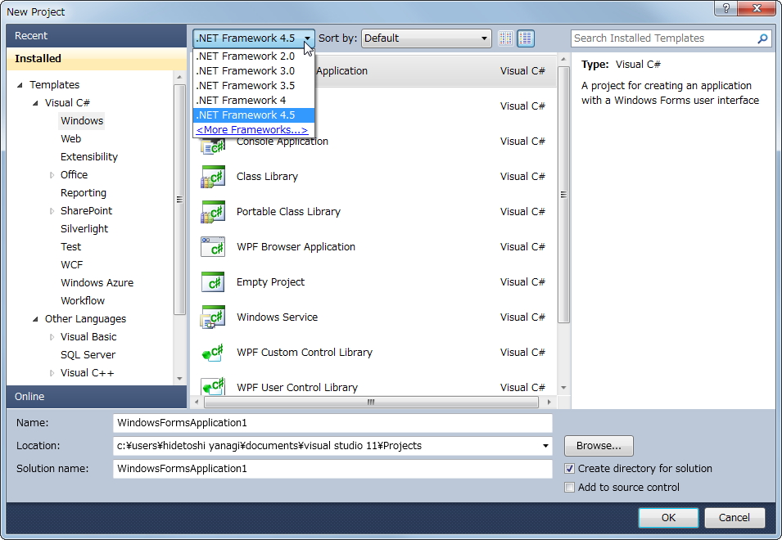Open the More Frameworks link
782x540 pixels.
point(253,129)
